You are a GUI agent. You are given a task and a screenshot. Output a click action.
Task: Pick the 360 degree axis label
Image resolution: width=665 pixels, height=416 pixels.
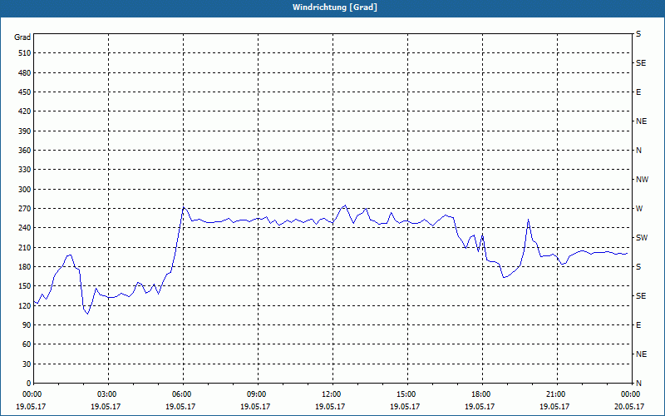click(x=25, y=151)
